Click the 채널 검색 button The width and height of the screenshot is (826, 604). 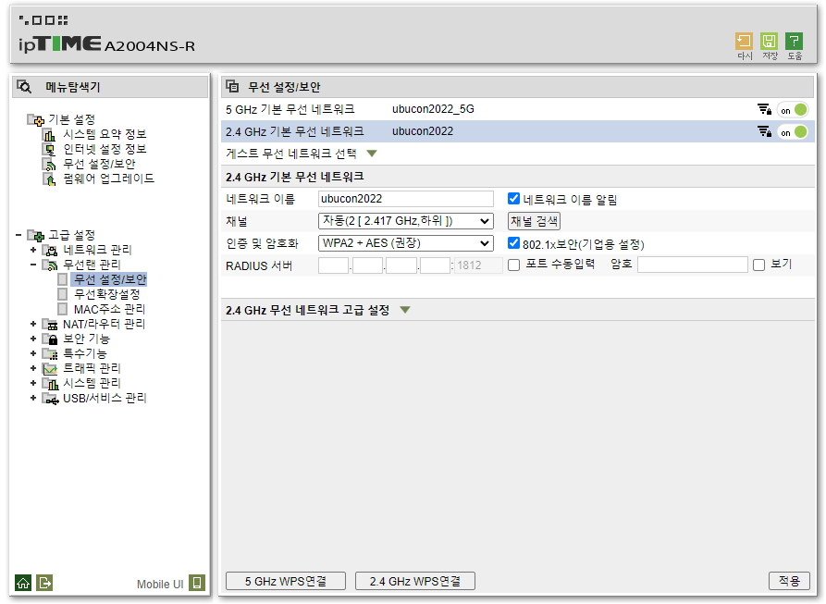(535, 221)
